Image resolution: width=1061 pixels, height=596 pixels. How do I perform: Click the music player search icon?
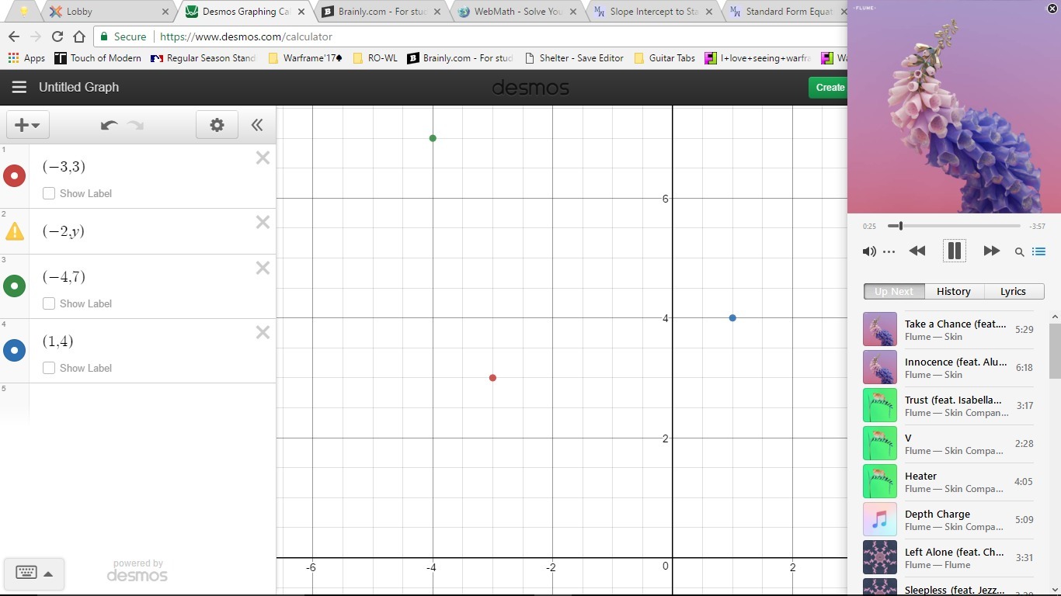click(x=1019, y=251)
